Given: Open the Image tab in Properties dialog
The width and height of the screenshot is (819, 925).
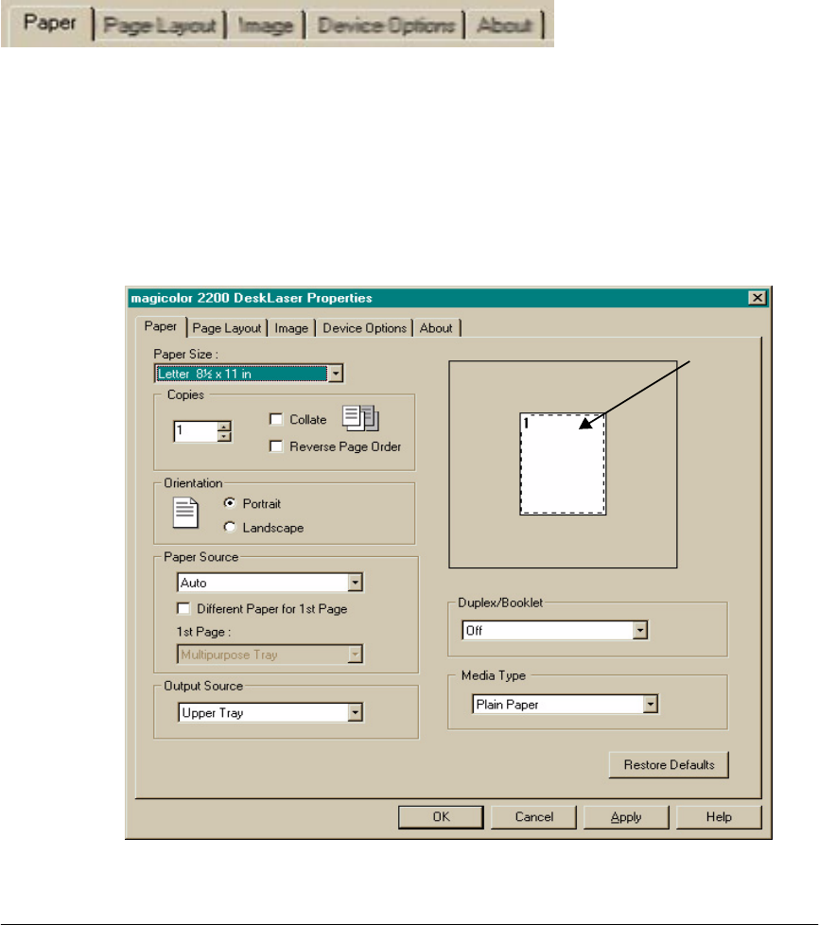Looking at the screenshot, I should click(291, 328).
